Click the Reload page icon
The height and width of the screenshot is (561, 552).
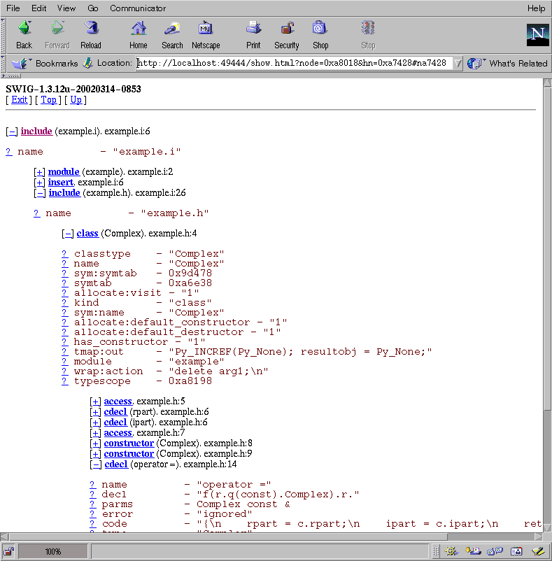(x=91, y=29)
